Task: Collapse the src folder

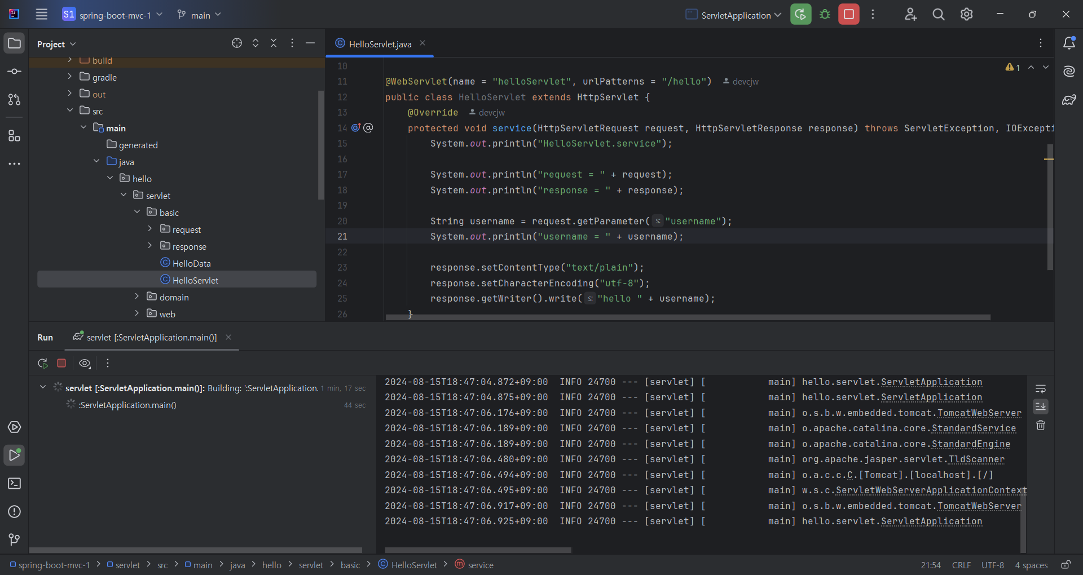Action: pyautogui.click(x=70, y=110)
